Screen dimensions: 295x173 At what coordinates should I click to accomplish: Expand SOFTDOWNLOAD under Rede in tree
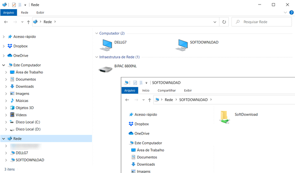pyautogui.click(x=6, y=160)
